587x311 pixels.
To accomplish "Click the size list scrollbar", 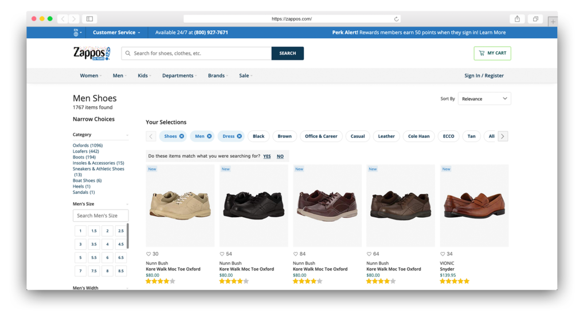I will tap(128, 236).
